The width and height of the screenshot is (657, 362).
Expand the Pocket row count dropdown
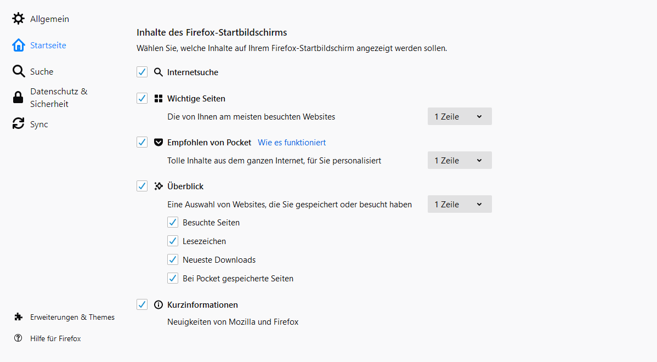coord(460,160)
